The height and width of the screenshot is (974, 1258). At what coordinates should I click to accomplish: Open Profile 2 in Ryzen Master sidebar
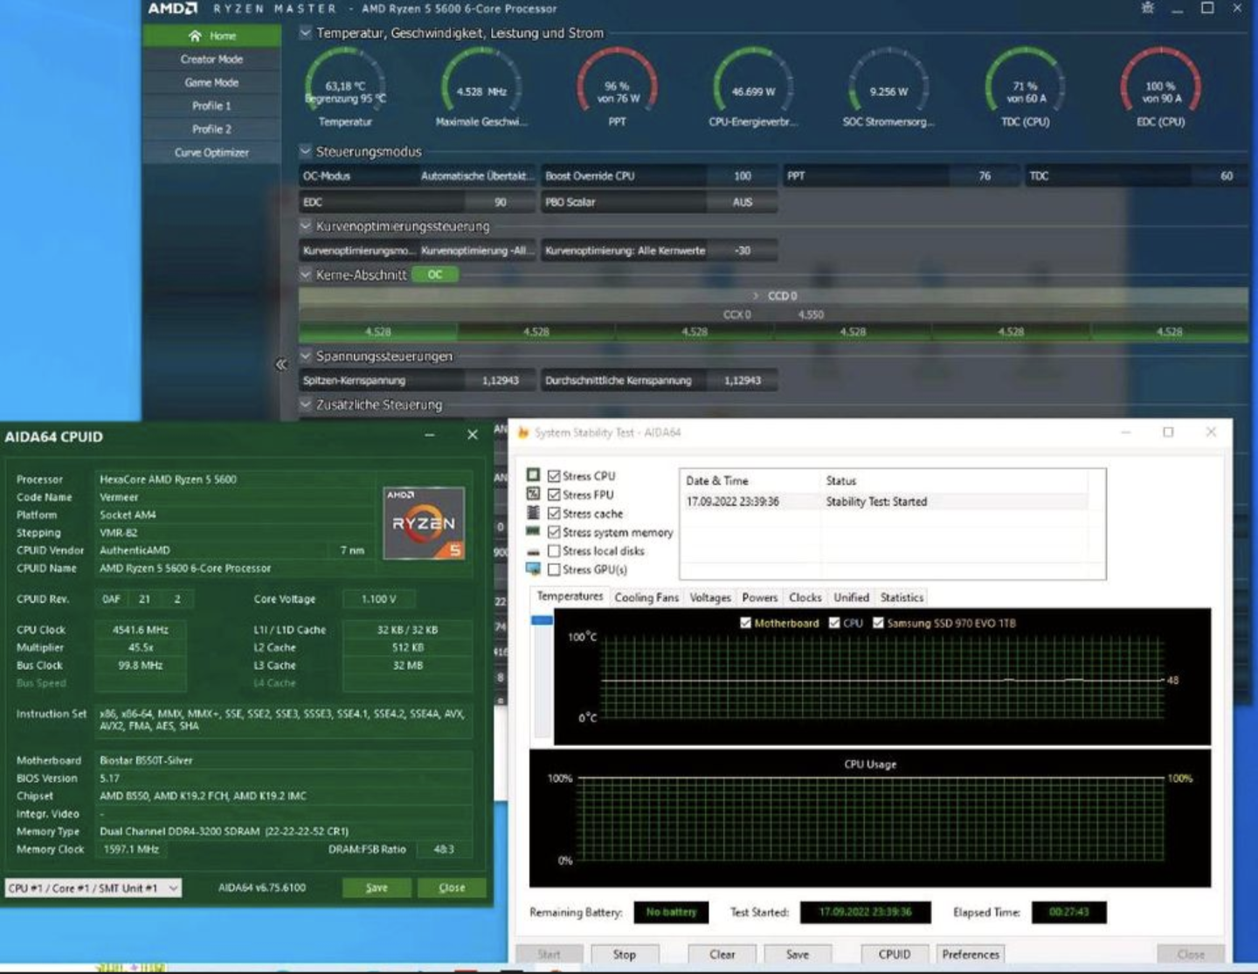click(x=211, y=128)
